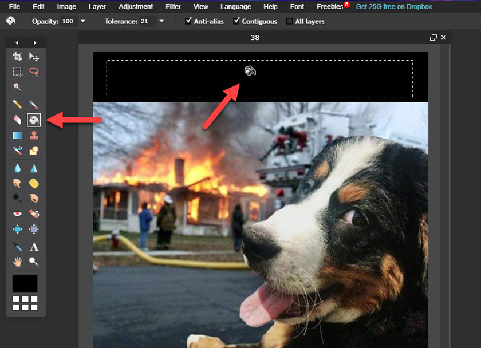481x348 pixels.
Task: Select the Paint Bucket tool in toolbox
Action: tap(34, 120)
